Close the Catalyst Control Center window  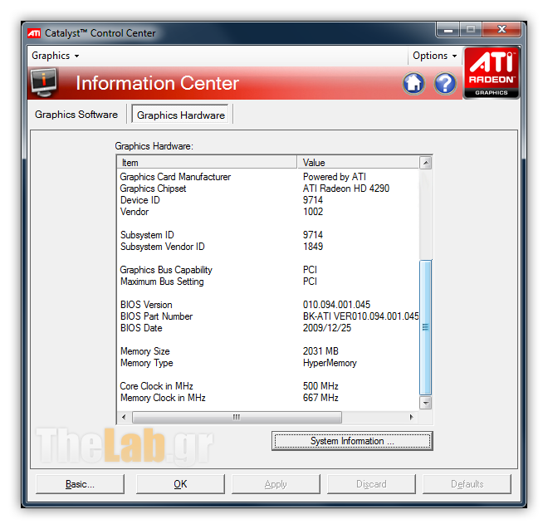(502, 30)
